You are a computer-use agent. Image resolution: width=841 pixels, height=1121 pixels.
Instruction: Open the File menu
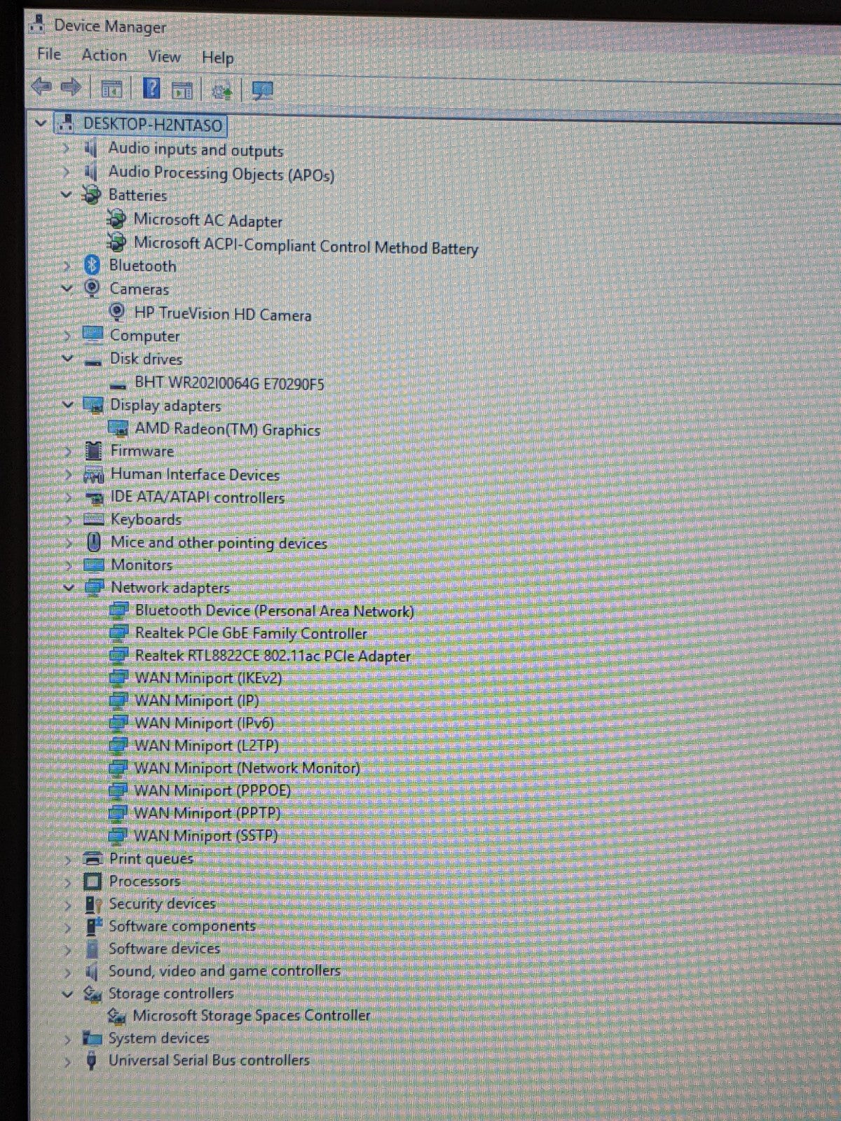[49, 55]
